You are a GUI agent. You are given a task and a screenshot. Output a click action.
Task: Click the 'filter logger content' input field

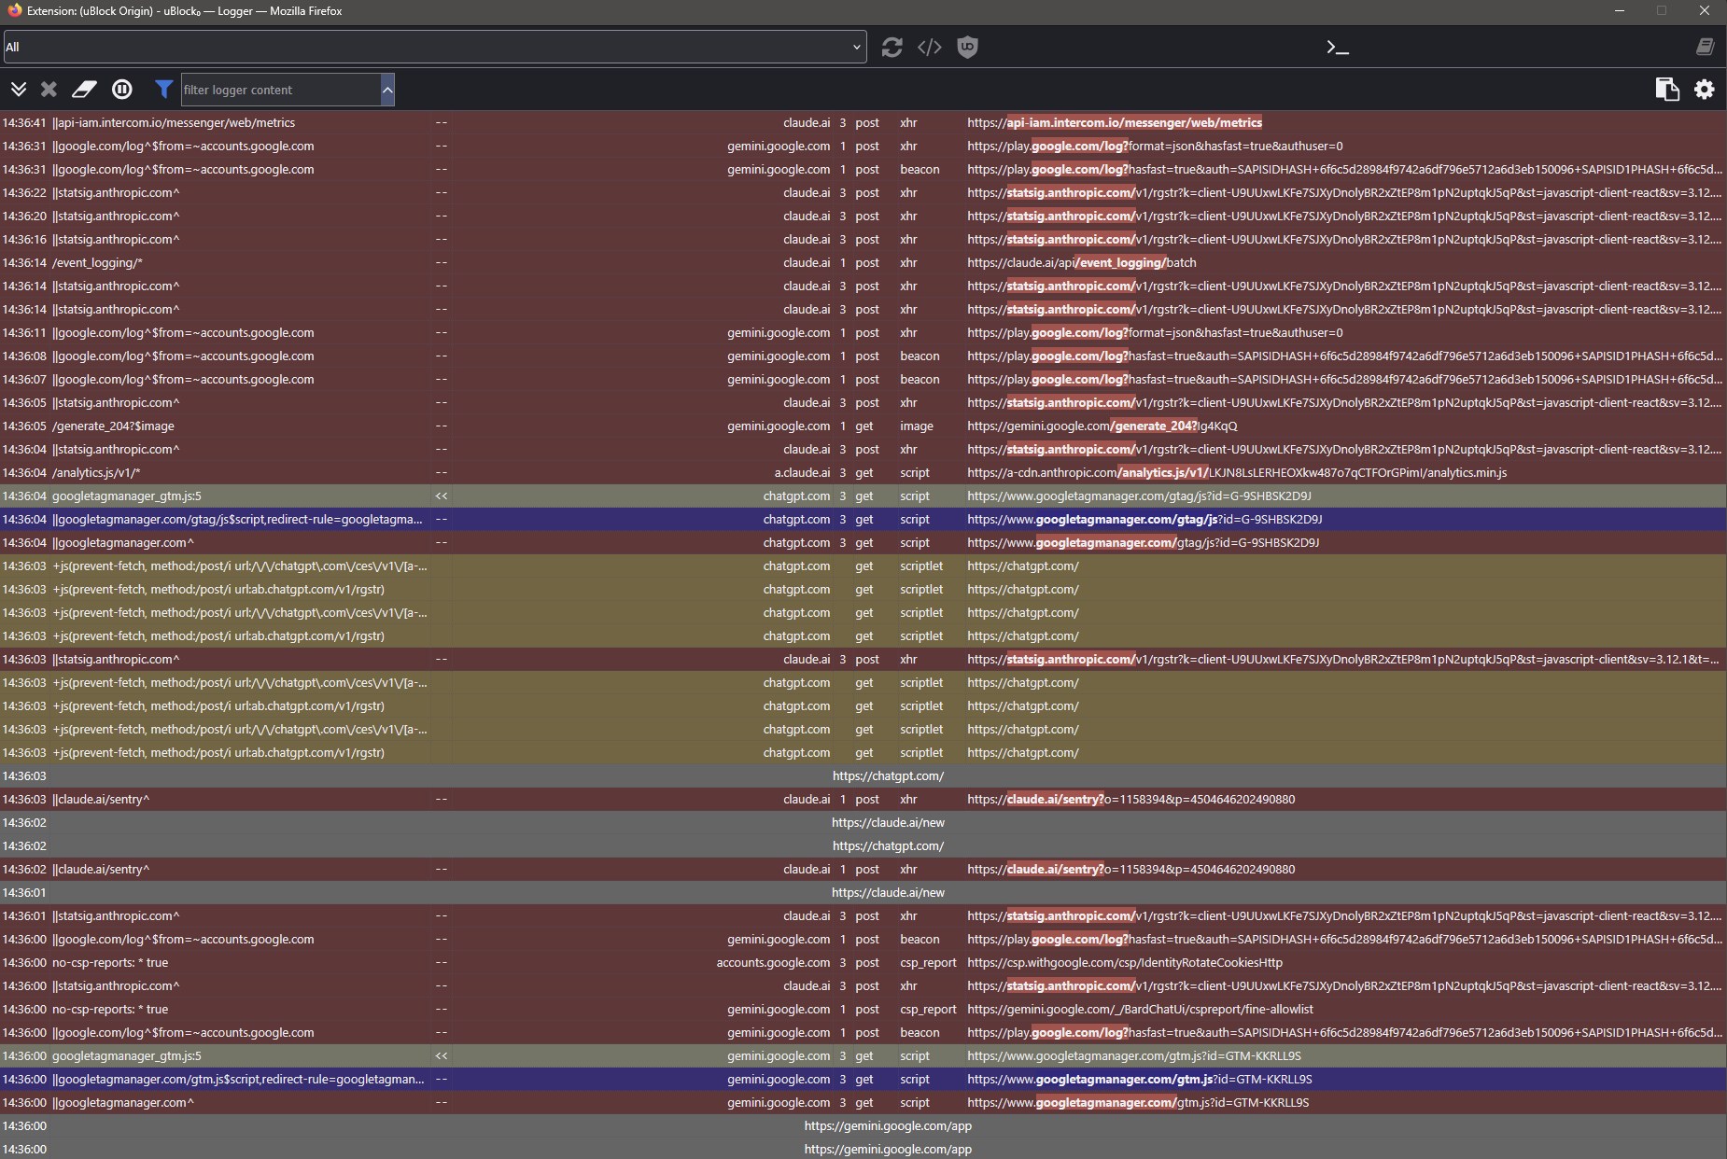pos(280,90)
